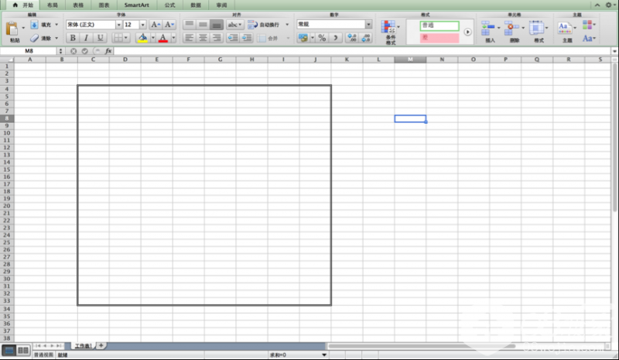Click the Paste (粘贴) clipboard icon

[x=13, y=29]
